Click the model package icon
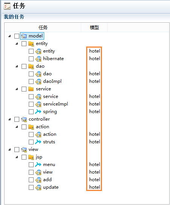The width and height of the screenshot is (170, 205). pos(24,36)
